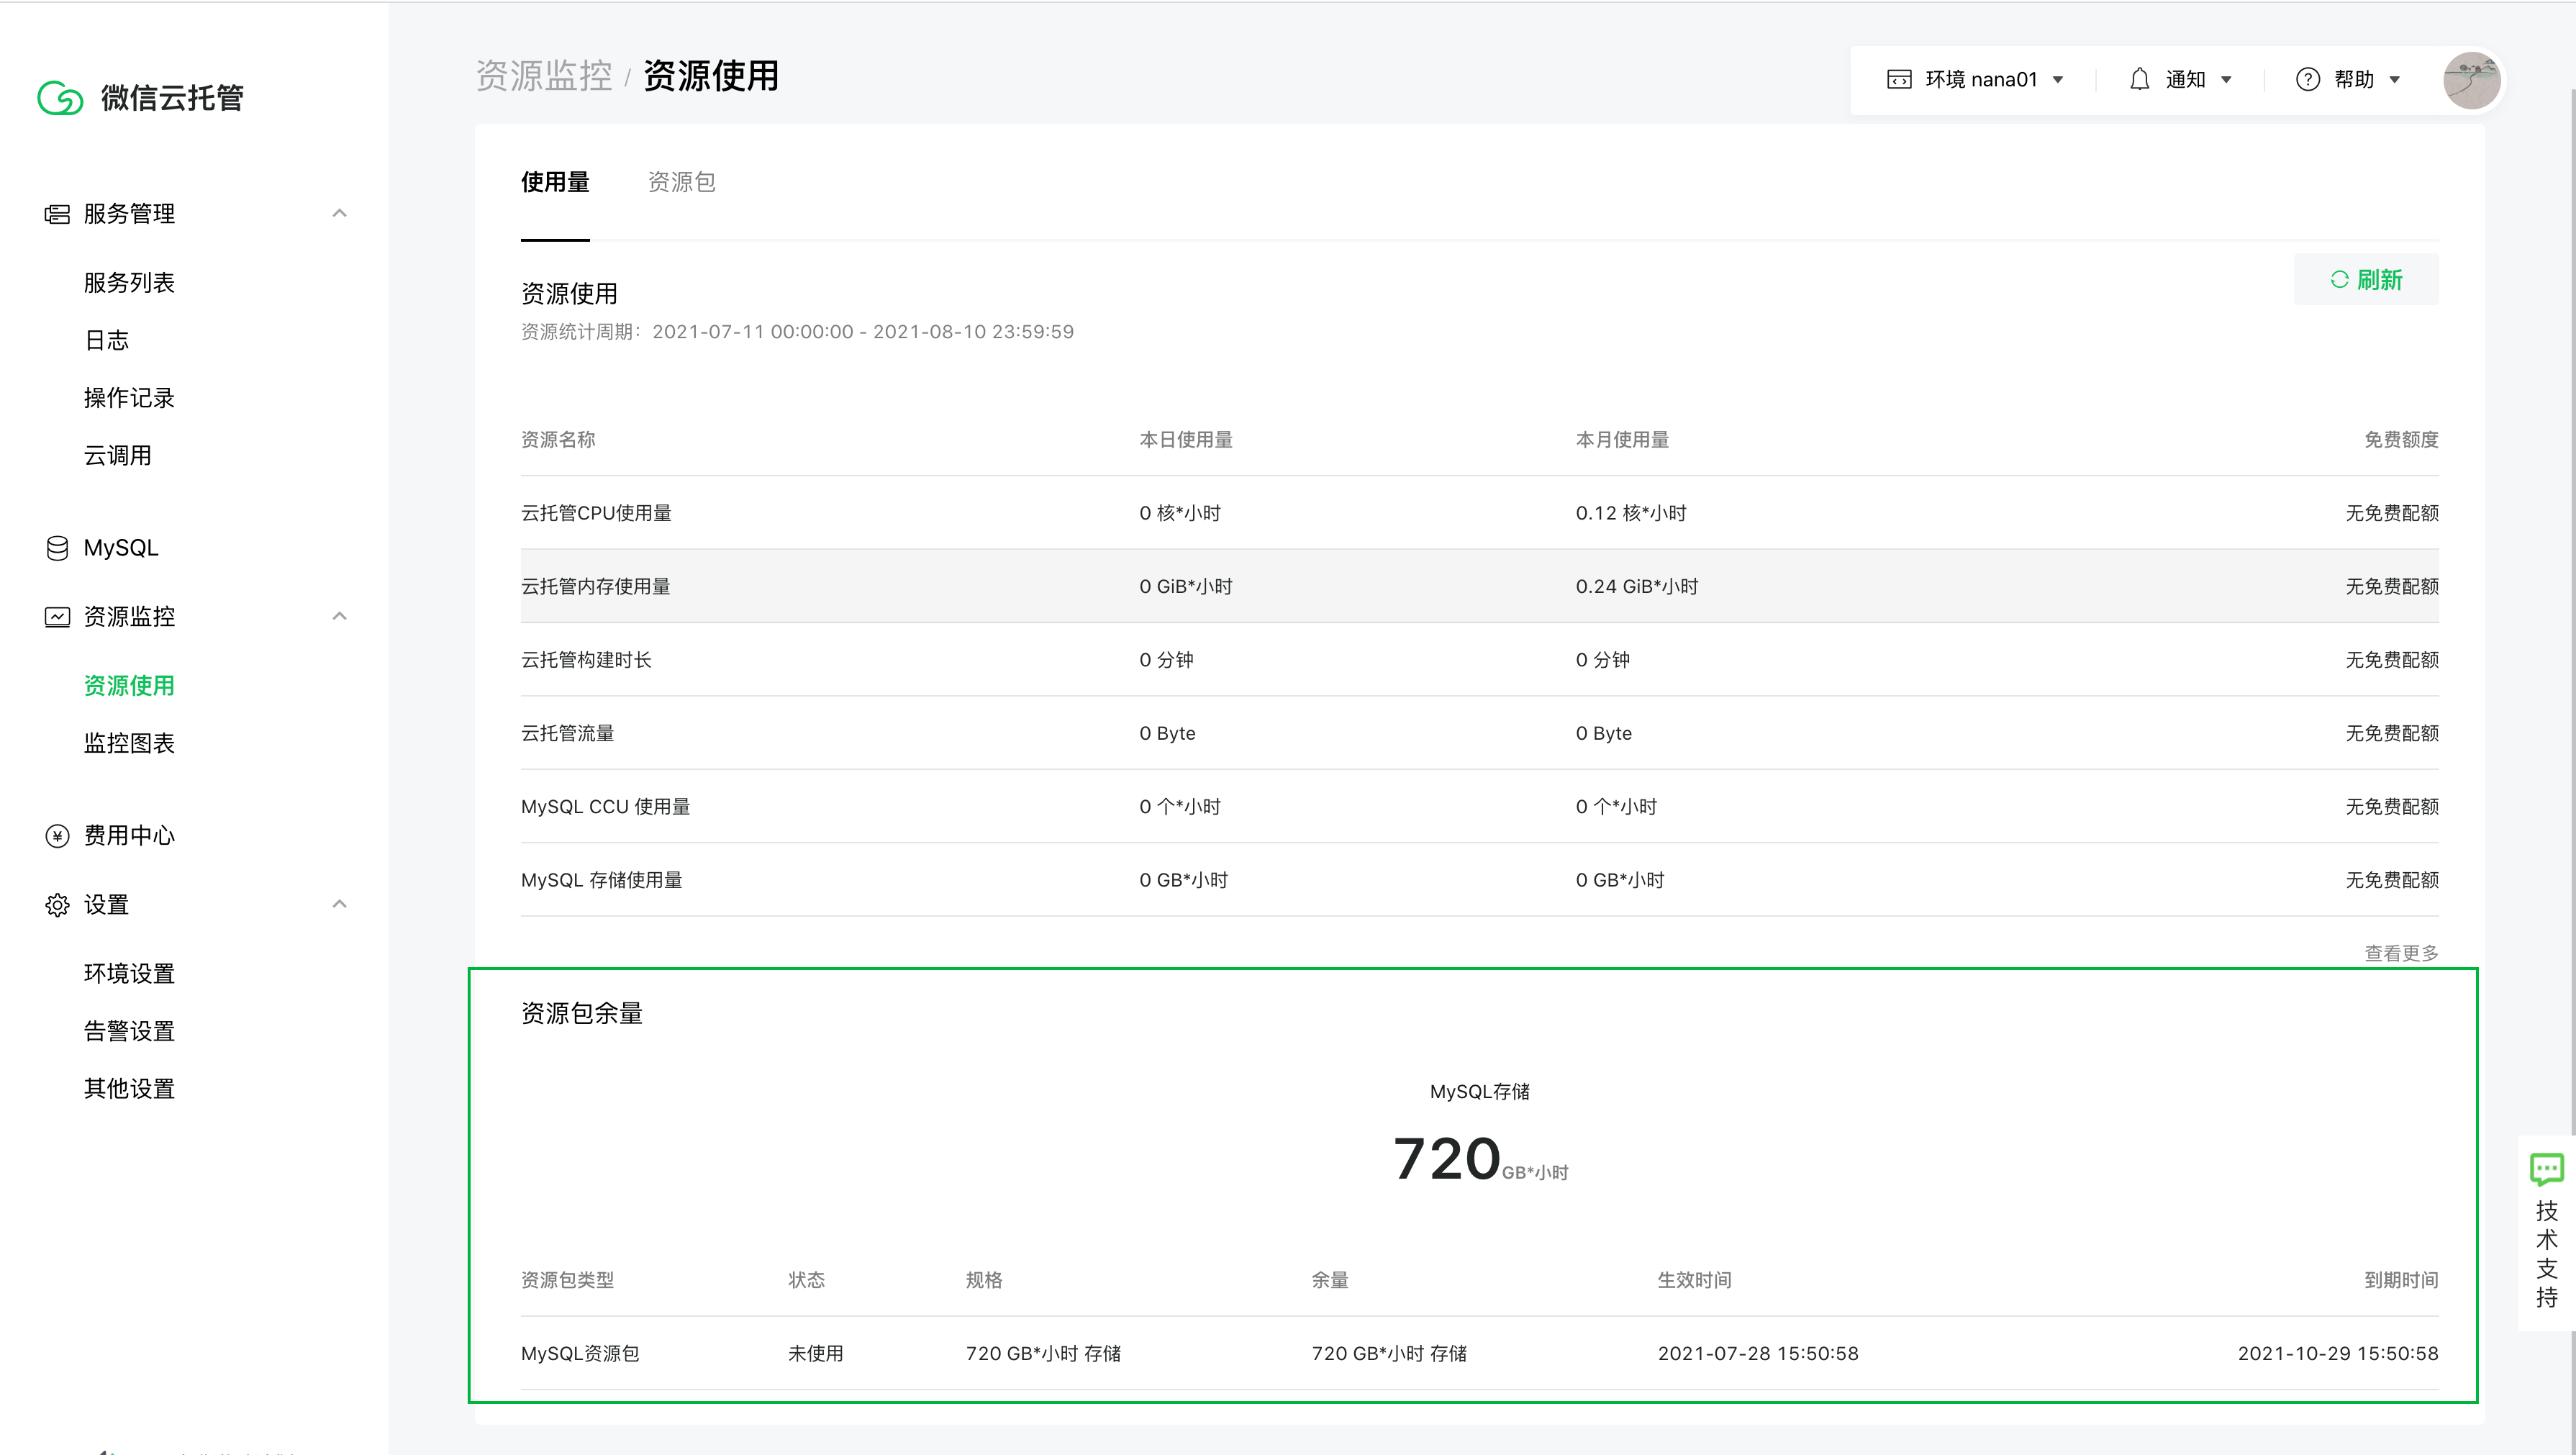Click the 技术支持 floating button label
This screenshot has width=2576, height=1455.
pos(2546,1254)
